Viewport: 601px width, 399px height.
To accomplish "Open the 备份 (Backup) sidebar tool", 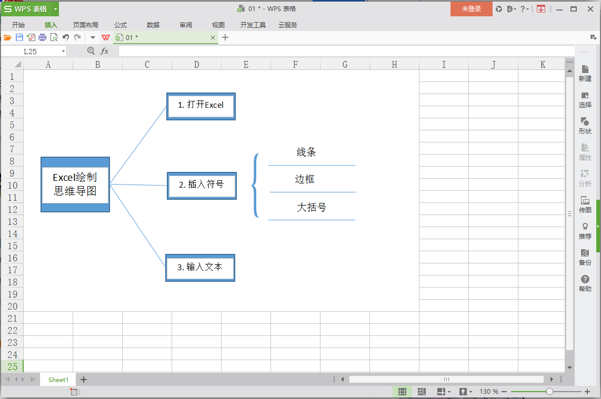I will tap(585, 258).
